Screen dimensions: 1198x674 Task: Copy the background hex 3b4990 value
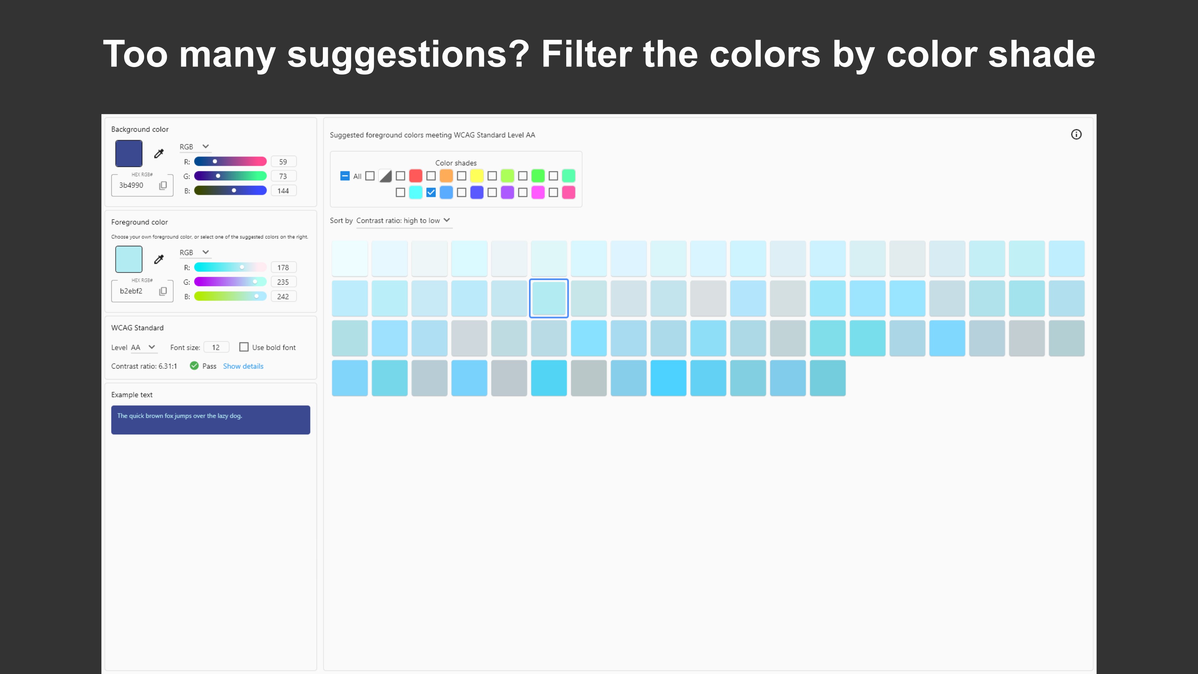[163, 185]
